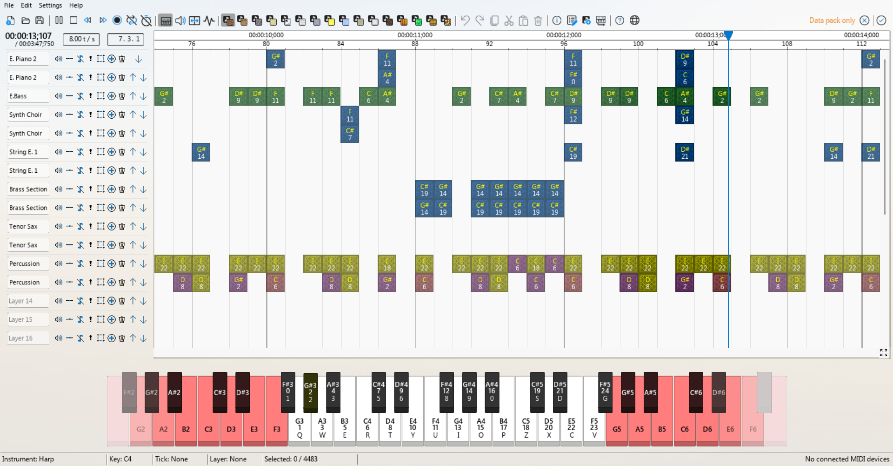Toggle the metronome icon
The width and height of the screenshot is (893, 466).
146,20
